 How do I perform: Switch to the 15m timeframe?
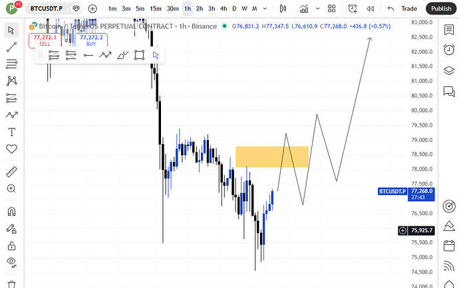pos(156,9)
